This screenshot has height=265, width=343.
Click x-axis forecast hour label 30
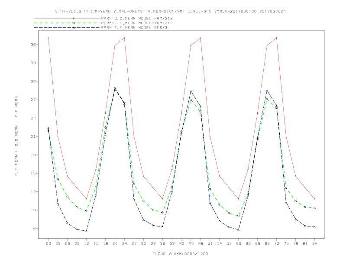tap(143, 243)
